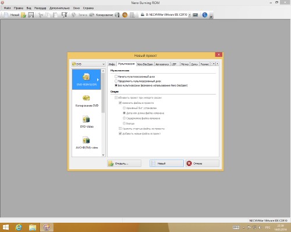Select Начать мультисессионный диск radio button
The height and width of the screenshot is (232, 291).
click(116, 77)
